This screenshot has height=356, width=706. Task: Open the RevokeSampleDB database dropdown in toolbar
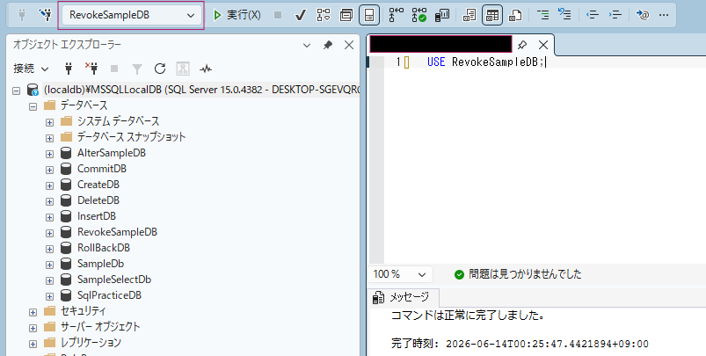[x=132, y=15]
